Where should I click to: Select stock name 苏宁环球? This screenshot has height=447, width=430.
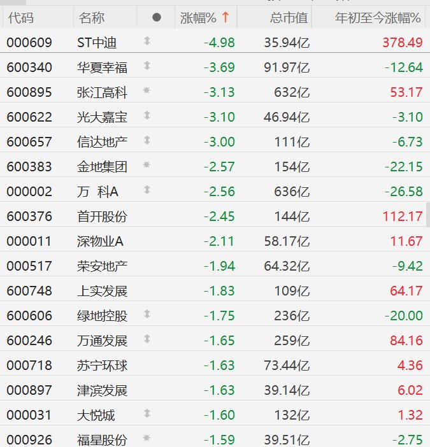(x=102, y=365)
